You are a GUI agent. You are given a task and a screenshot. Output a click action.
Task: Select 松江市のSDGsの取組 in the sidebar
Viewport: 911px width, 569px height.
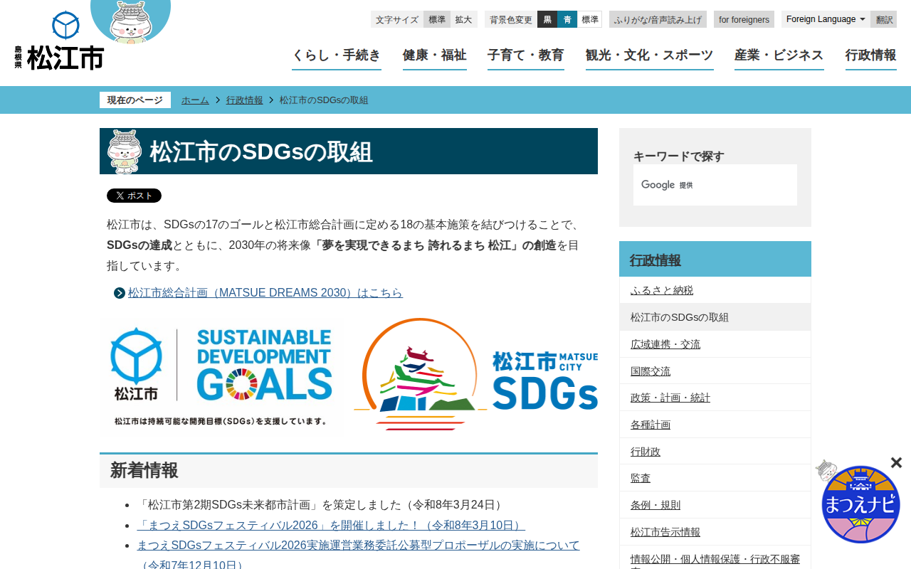coord(715,317)
